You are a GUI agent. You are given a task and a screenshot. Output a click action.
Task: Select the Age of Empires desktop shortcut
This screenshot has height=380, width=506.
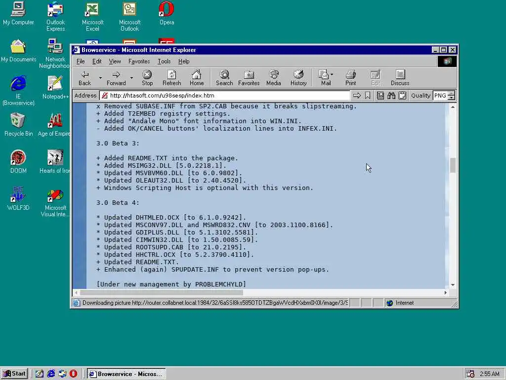(54, 125)
